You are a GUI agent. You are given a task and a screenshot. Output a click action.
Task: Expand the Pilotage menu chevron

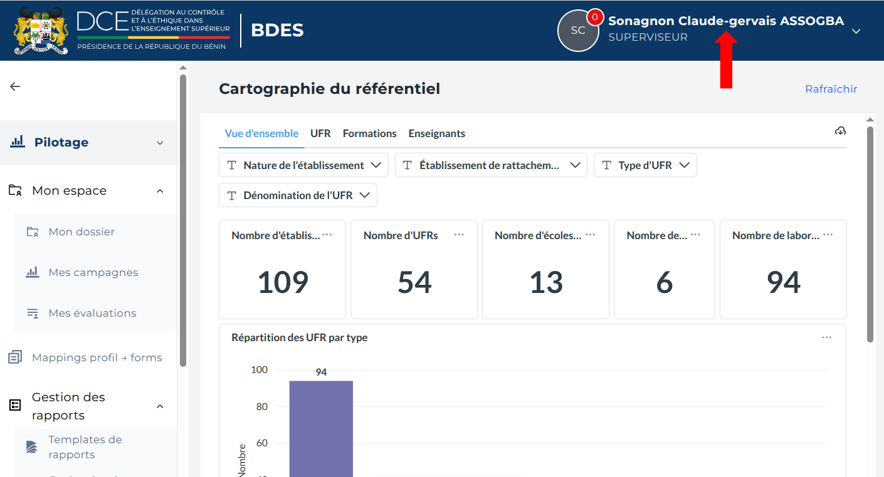160,143
